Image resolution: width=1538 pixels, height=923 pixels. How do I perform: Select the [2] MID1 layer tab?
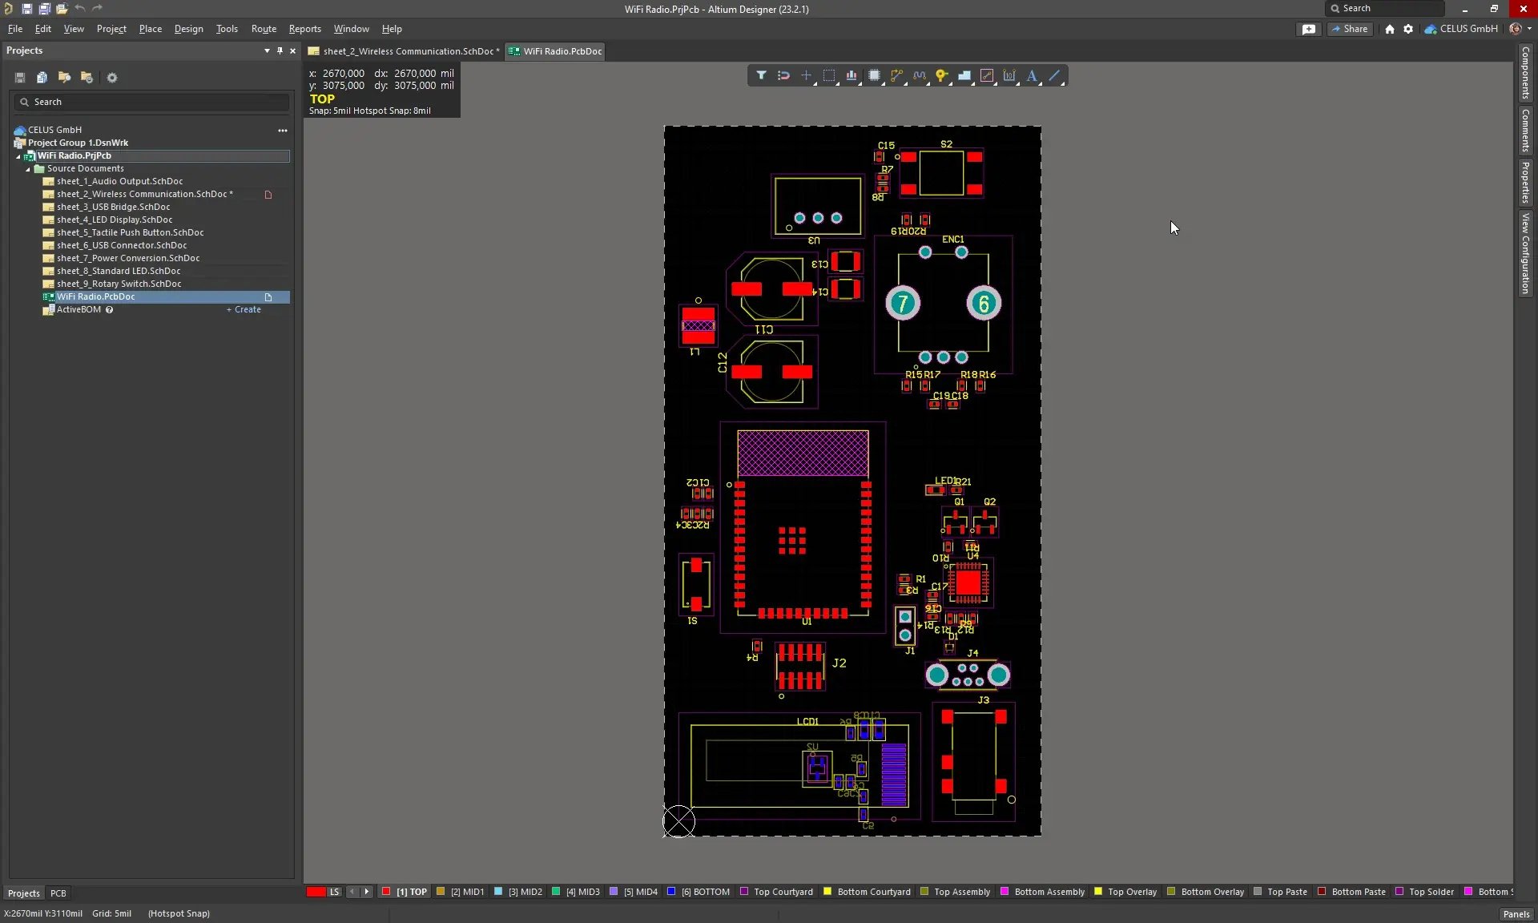(x=460, y=892)
